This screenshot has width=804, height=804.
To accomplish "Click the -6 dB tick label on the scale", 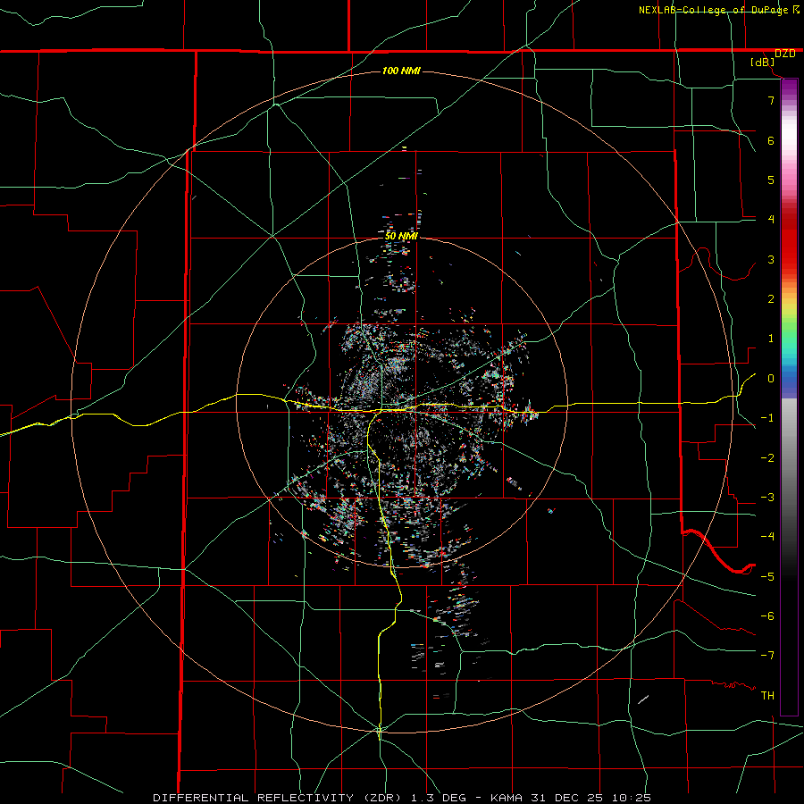I will (767, 616).
